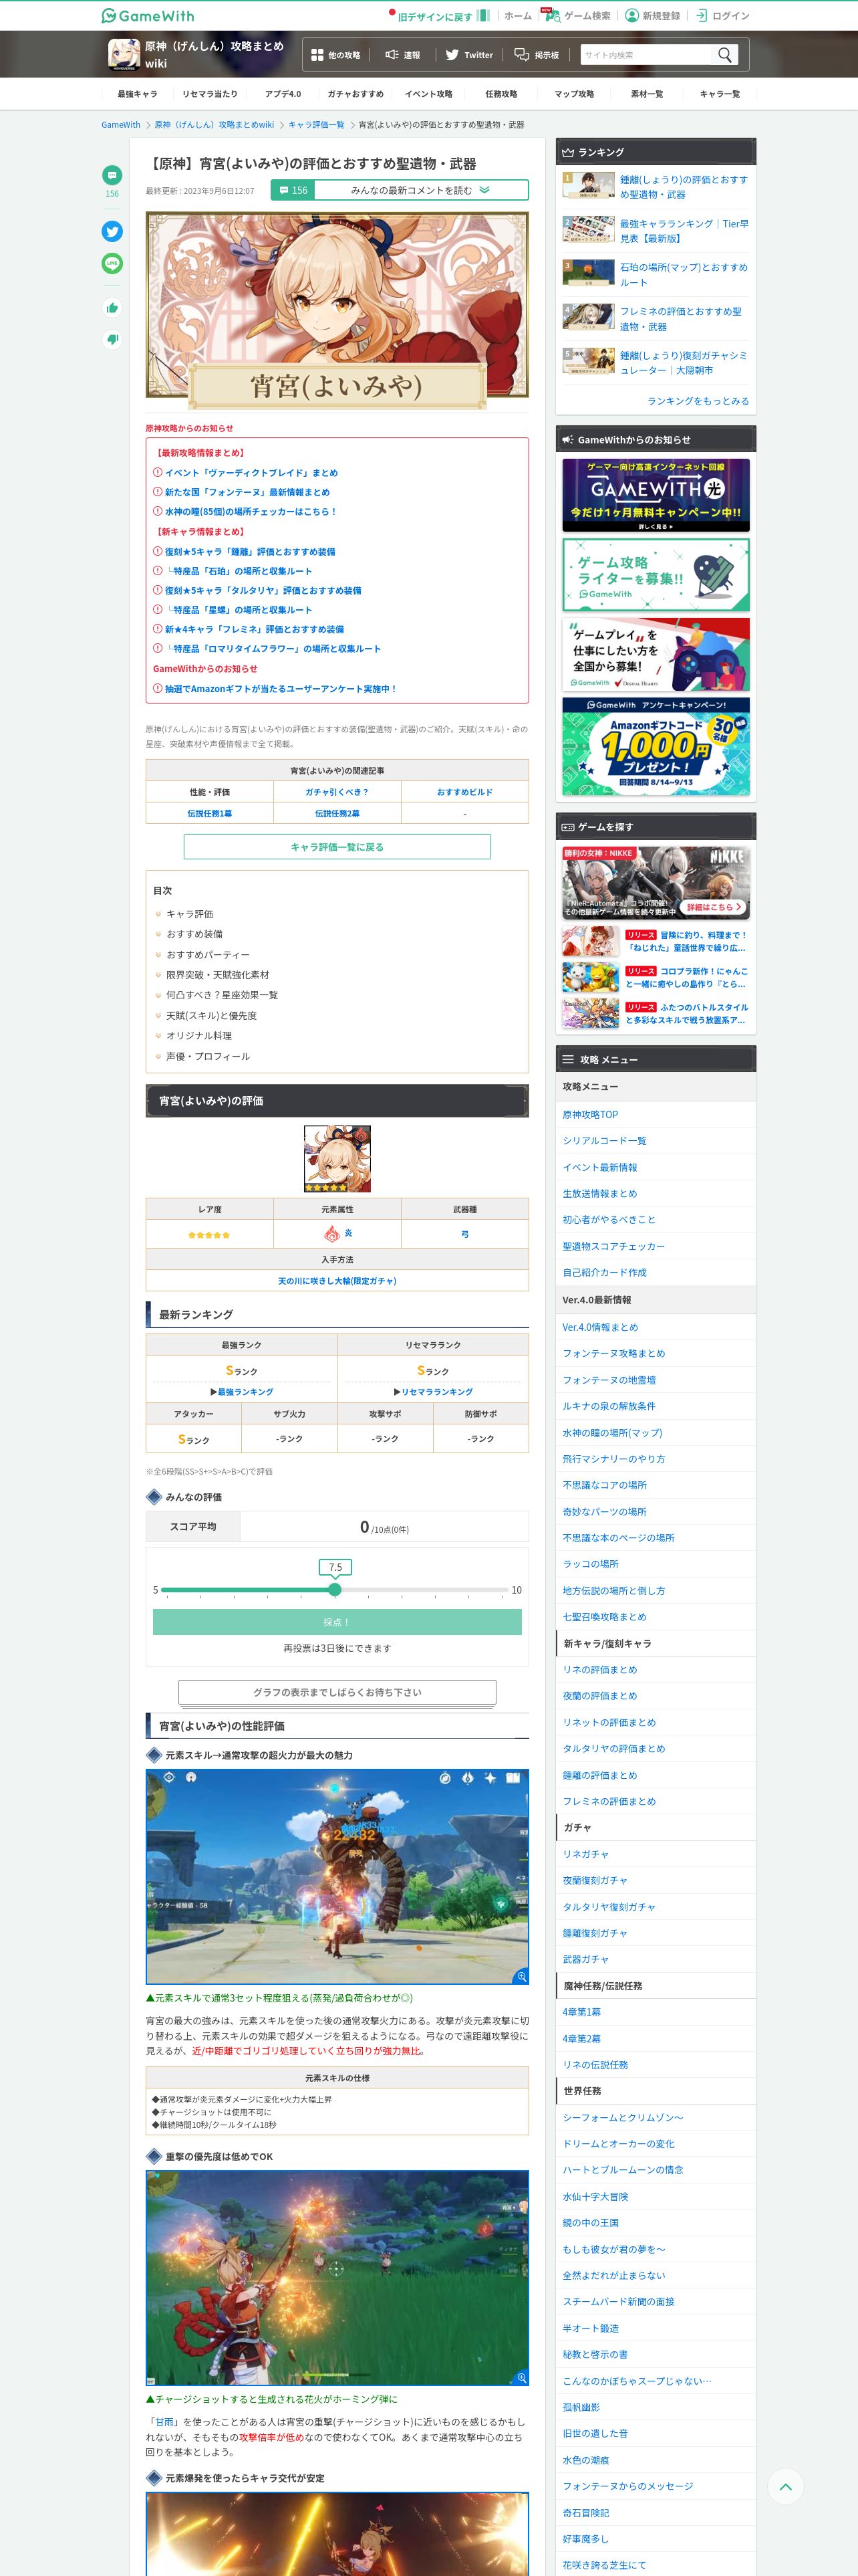858x2576 pixels.
Task: Click サイト内検索 search field
Action: [646, 55]
